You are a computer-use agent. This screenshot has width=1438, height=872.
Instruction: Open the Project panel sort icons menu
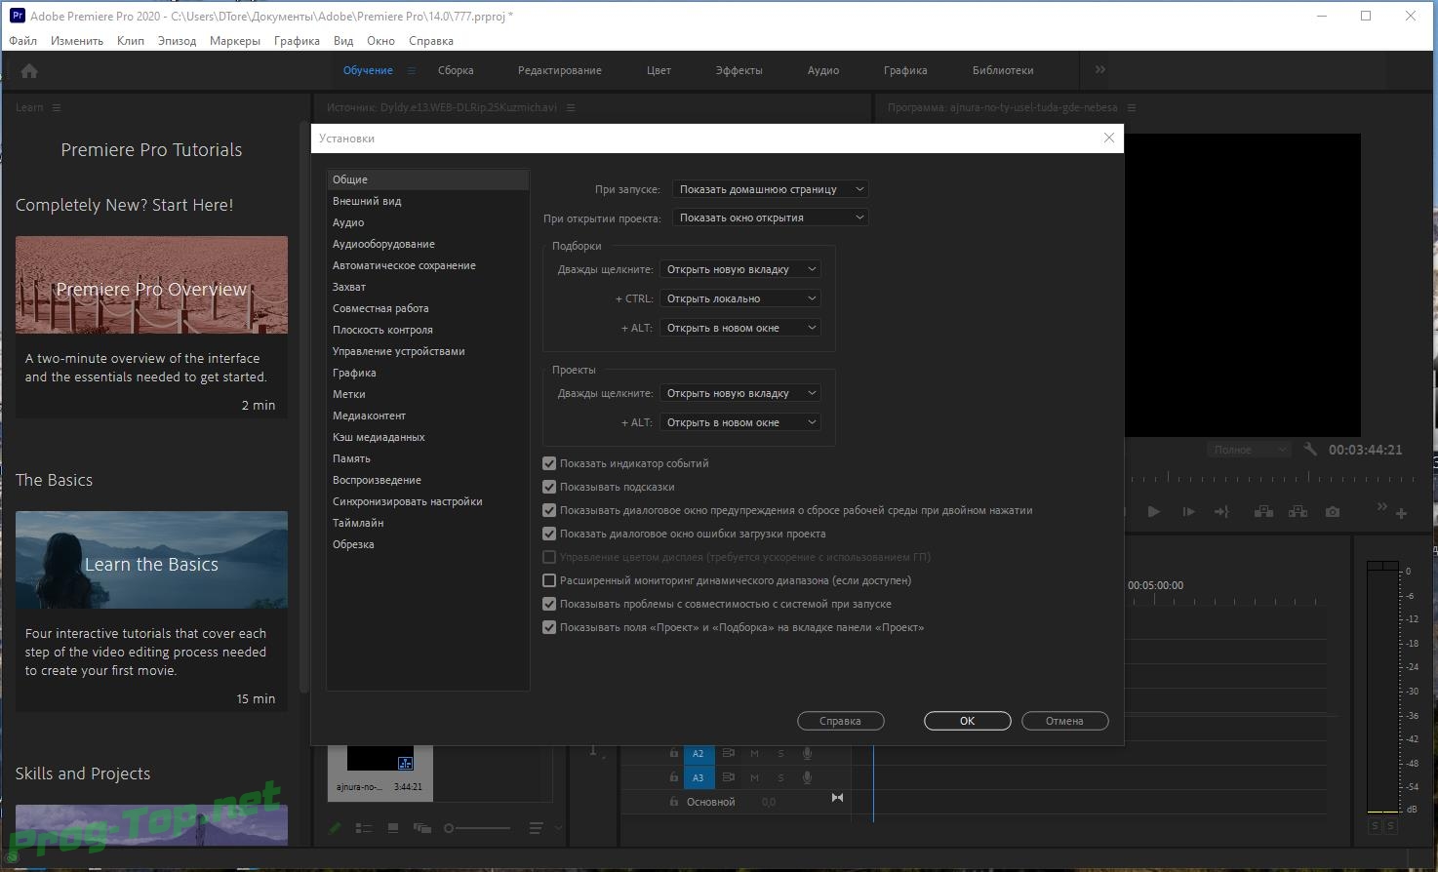click(536, 828)
